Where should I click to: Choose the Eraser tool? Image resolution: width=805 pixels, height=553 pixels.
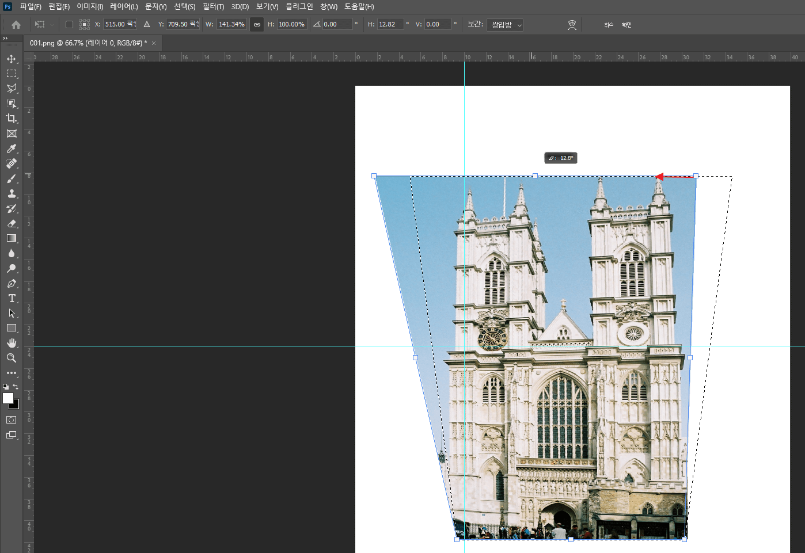pyautogui.click(x=11, y=223)
